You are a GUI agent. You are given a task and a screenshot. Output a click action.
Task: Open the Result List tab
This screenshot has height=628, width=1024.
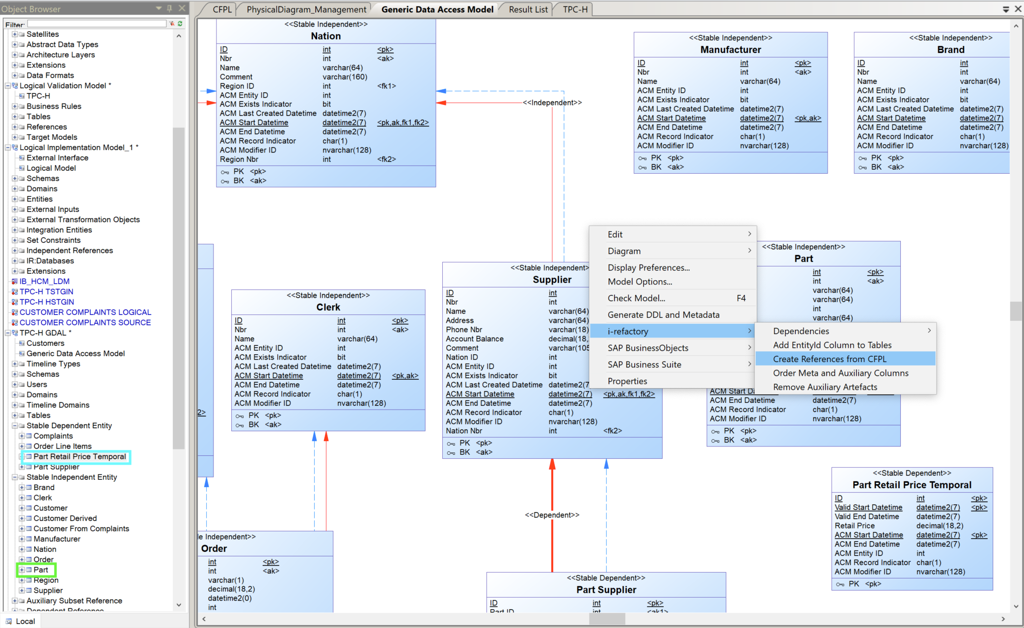point(528,9)
